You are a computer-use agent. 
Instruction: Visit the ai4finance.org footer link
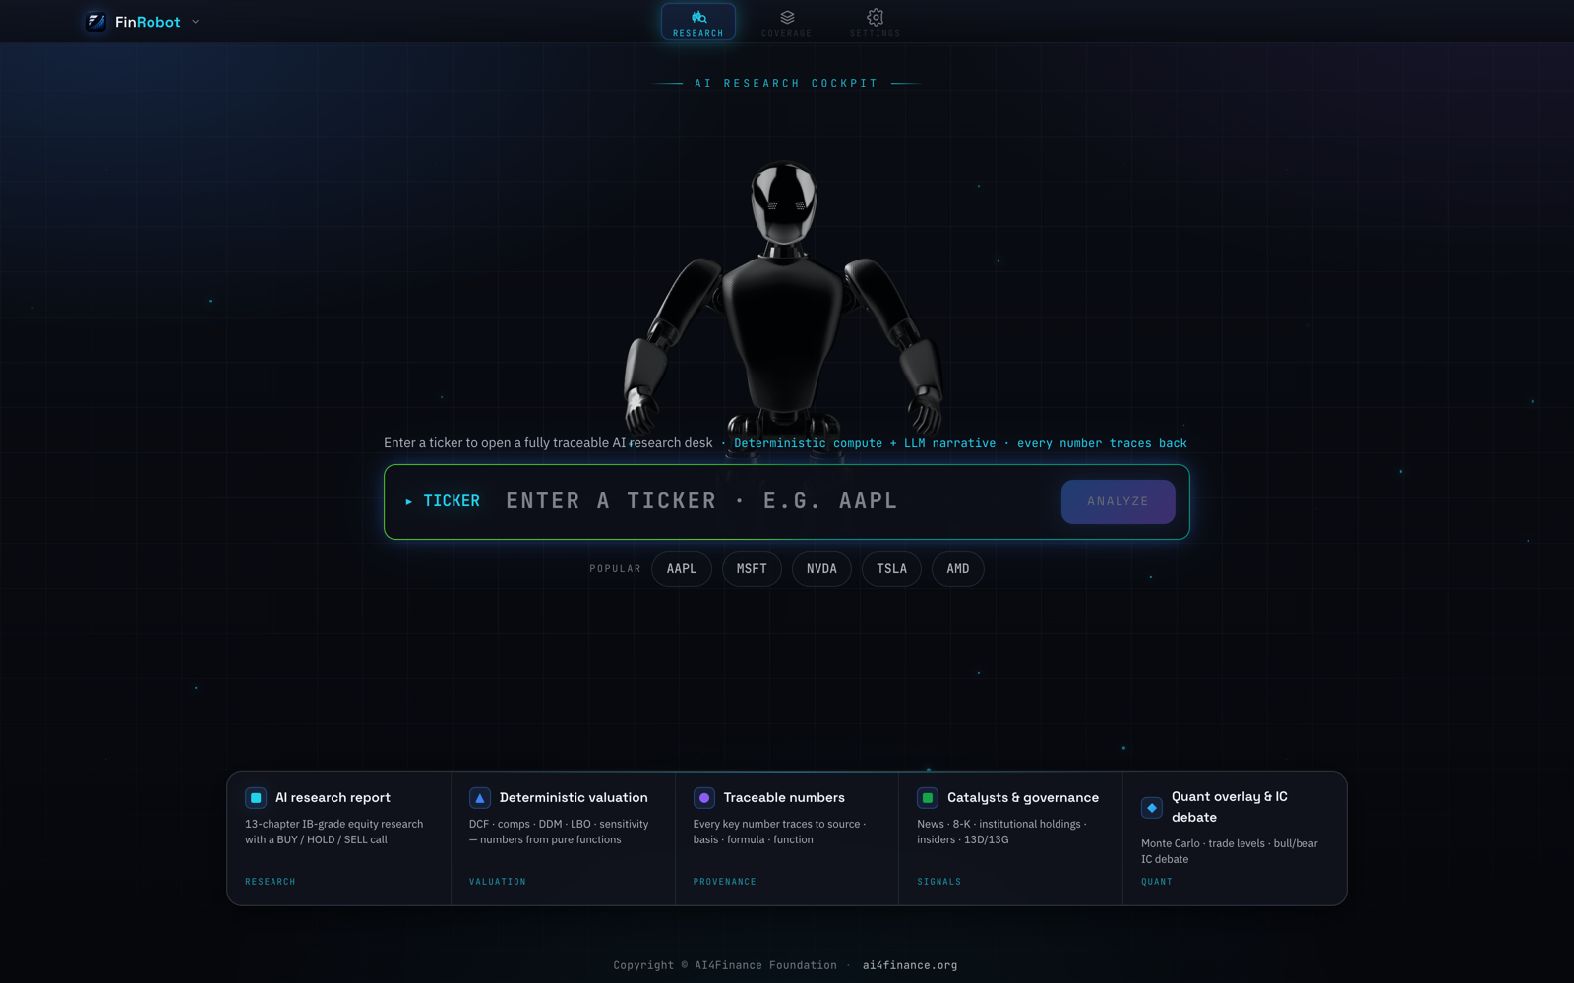pyautogui.click(x=910, y=965)
